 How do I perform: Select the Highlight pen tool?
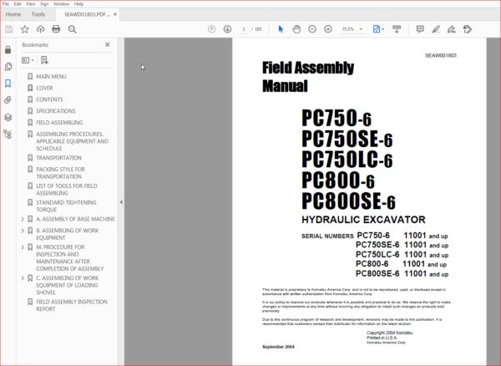(x=436, y=29)
